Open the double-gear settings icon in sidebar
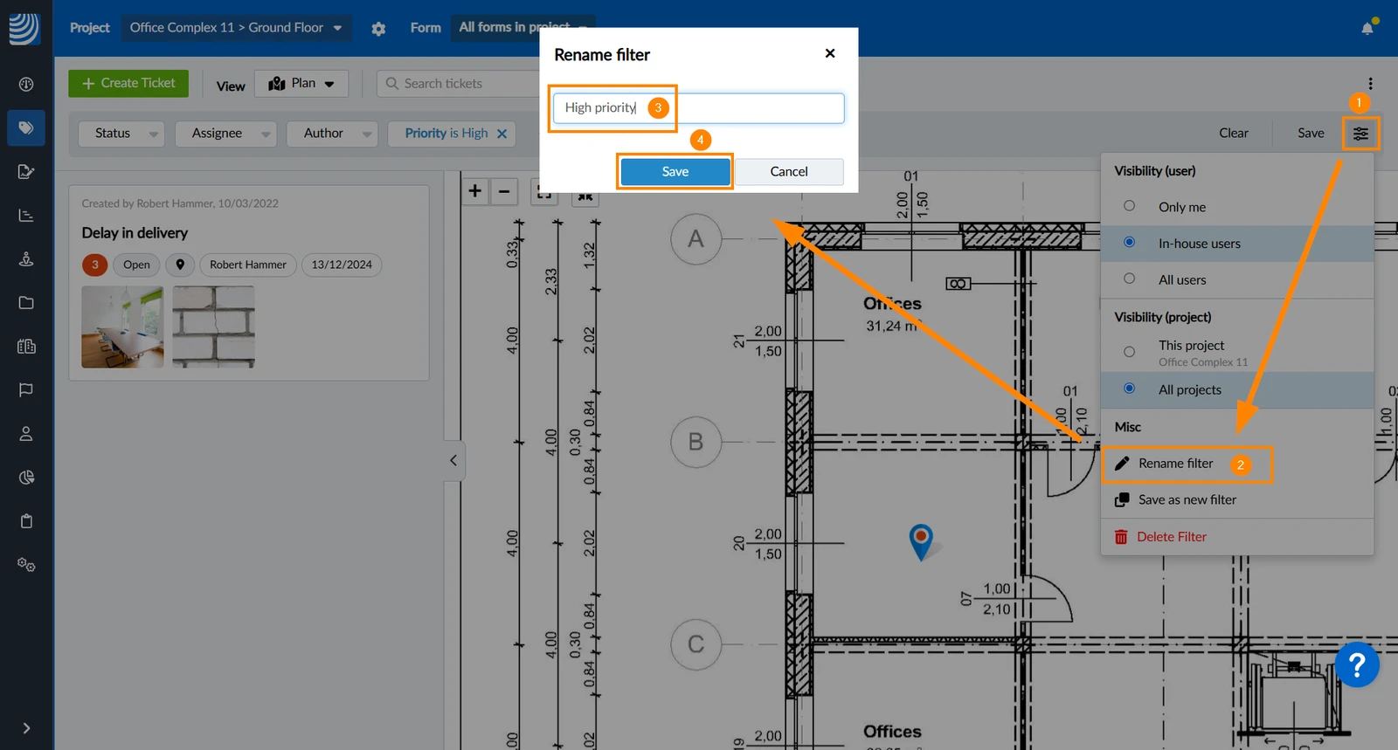Screen dimensions: 1398x750 pyautogui.click(x=26, y=565)
